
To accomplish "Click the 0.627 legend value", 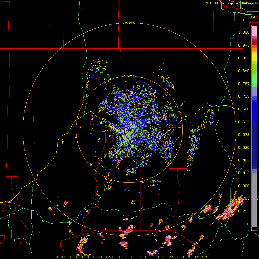I will tap(244, 122).
